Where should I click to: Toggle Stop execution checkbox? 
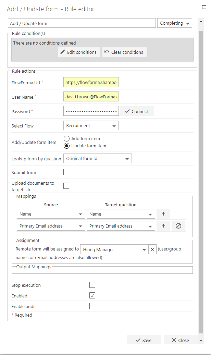[x=92, y=285]
